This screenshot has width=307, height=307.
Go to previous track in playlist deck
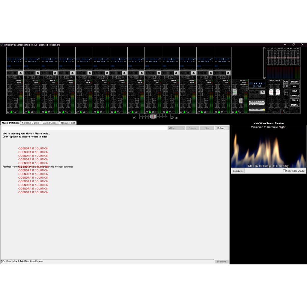253,97
